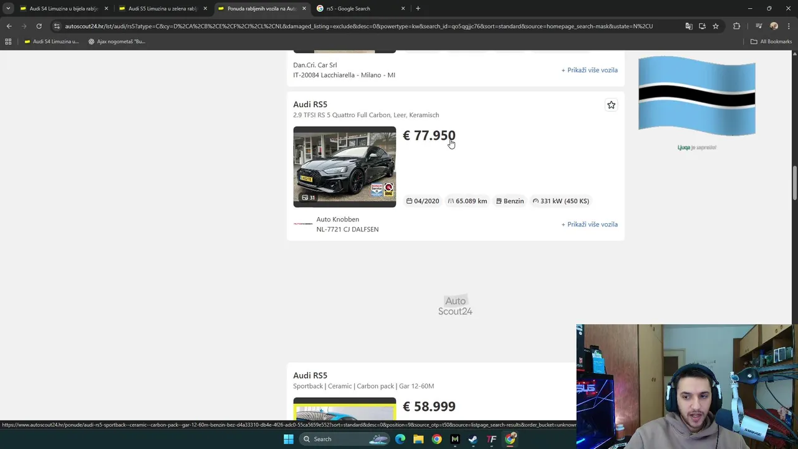
Task: Close the rs5 Google Search tab
Action: [403, 9]
